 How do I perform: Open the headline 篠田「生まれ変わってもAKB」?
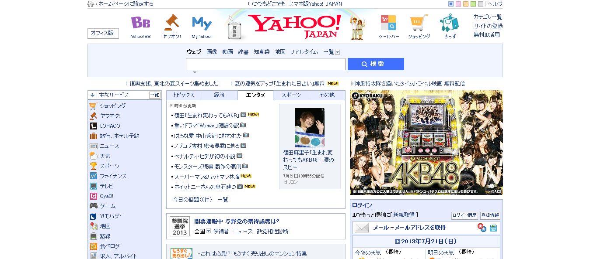206,115
